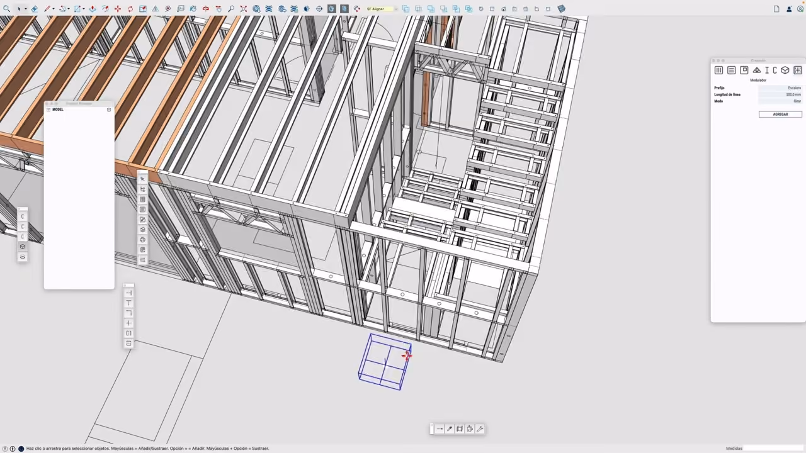Click the truss triangle icon in Modulador panel
This screenshot has width=806, height=453.
point(757,70)
